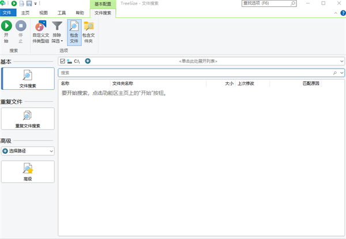346x239 pixels.
Task: Open the 高级 advanced search panel
Action: (28, 172)
